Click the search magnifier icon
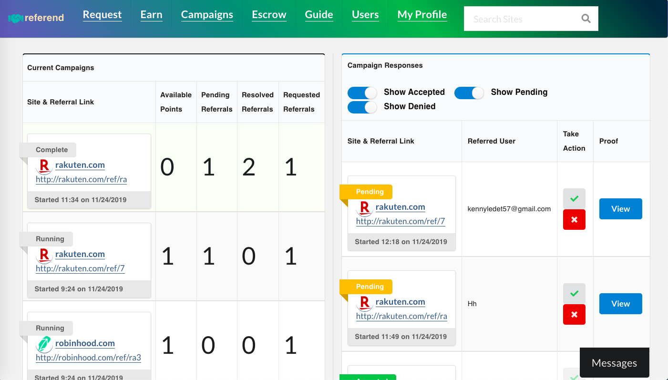 pyautogui.click(x=586, y=19)
